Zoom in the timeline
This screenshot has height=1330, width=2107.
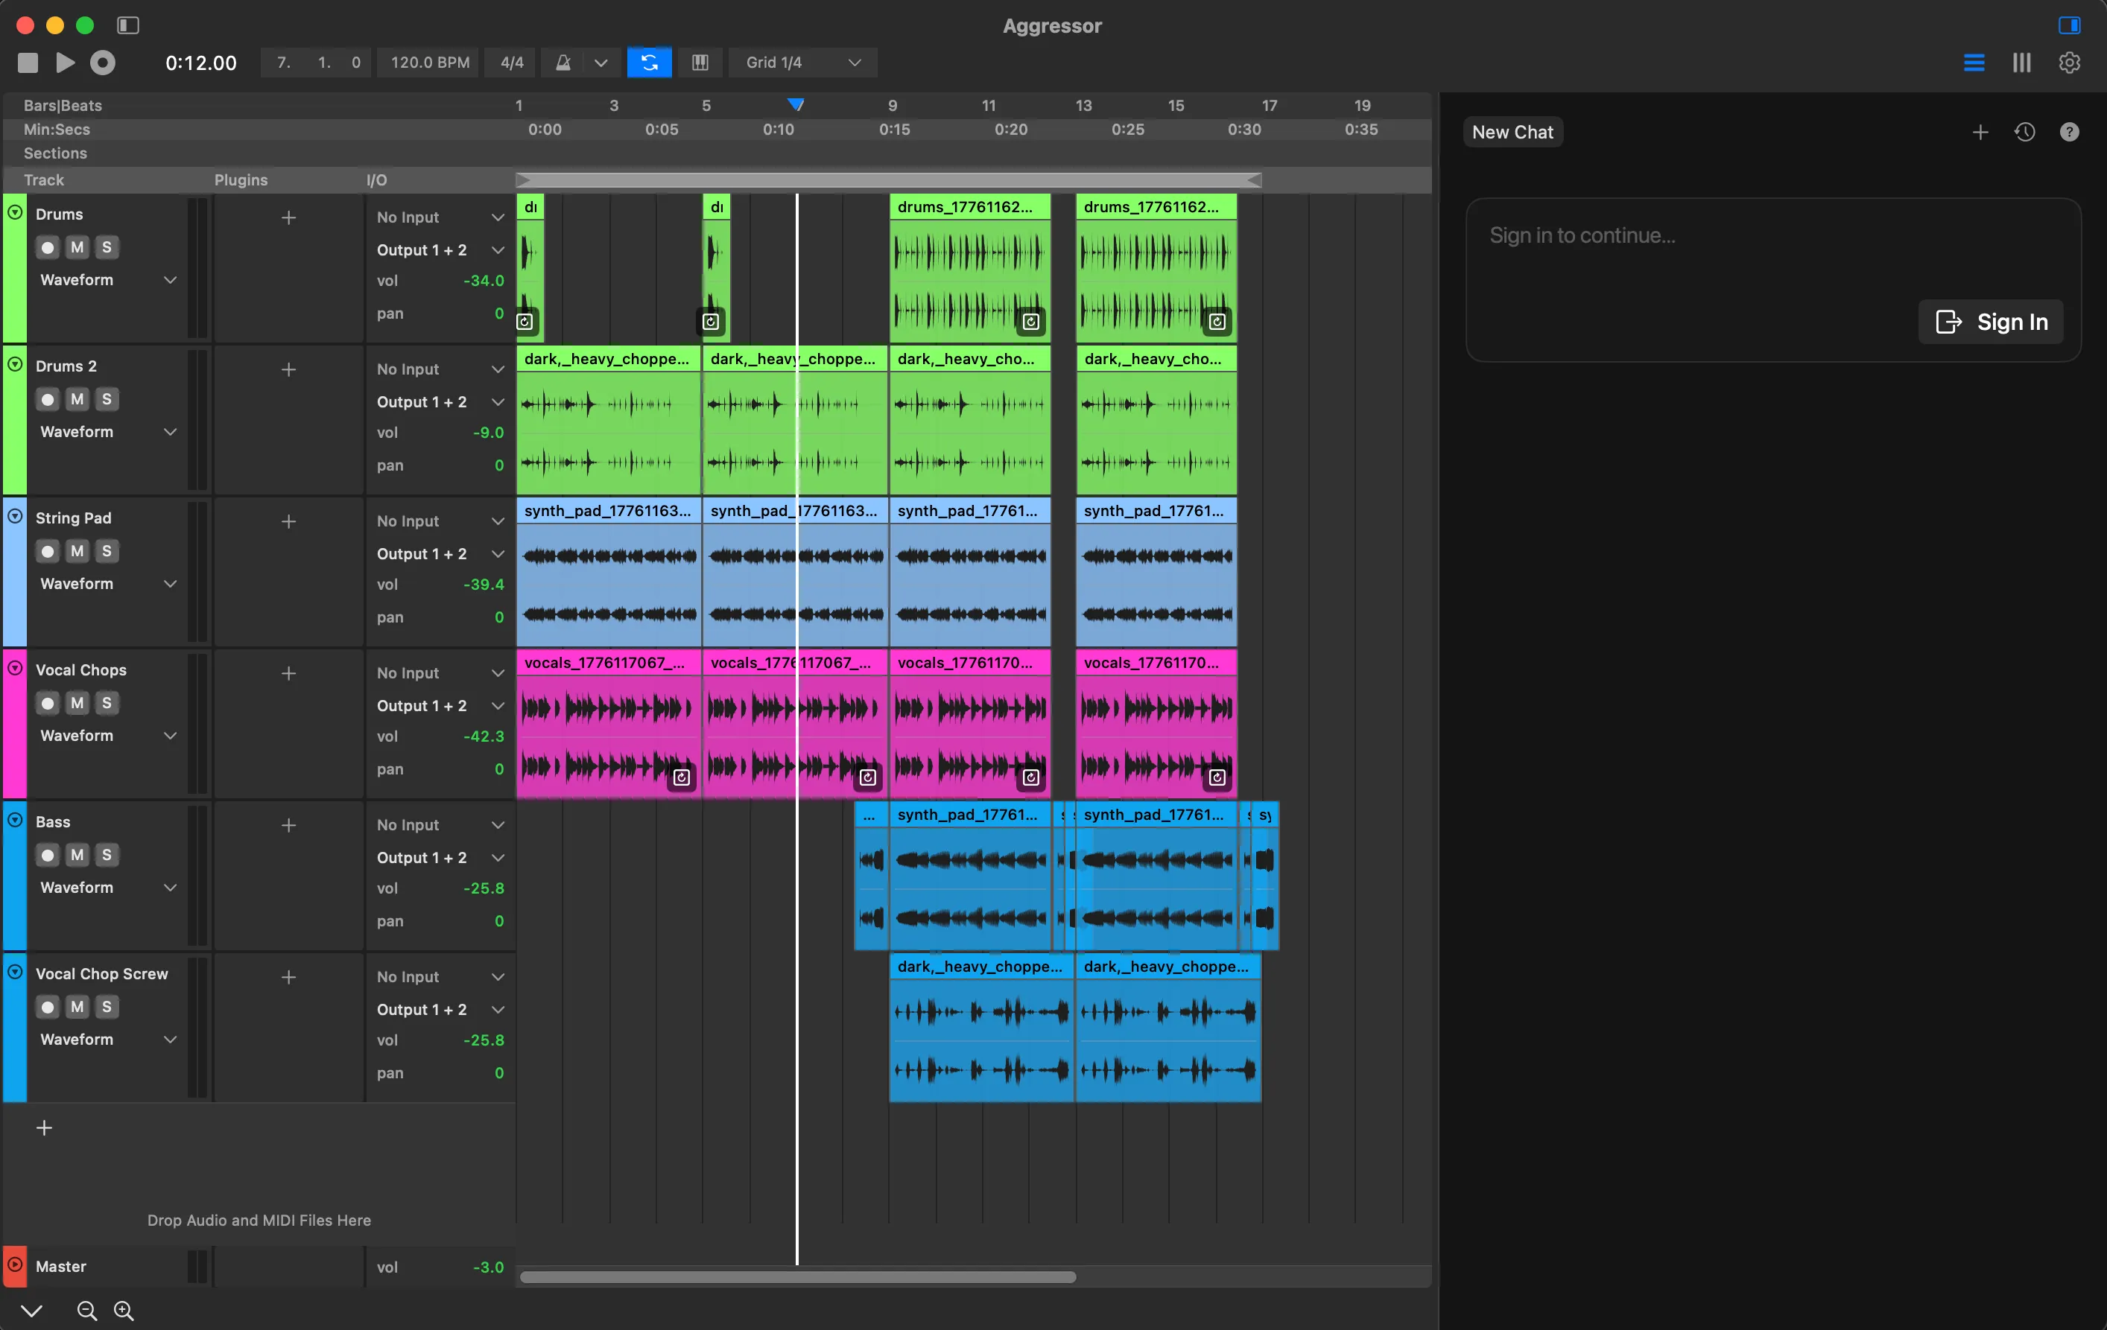124,1311
